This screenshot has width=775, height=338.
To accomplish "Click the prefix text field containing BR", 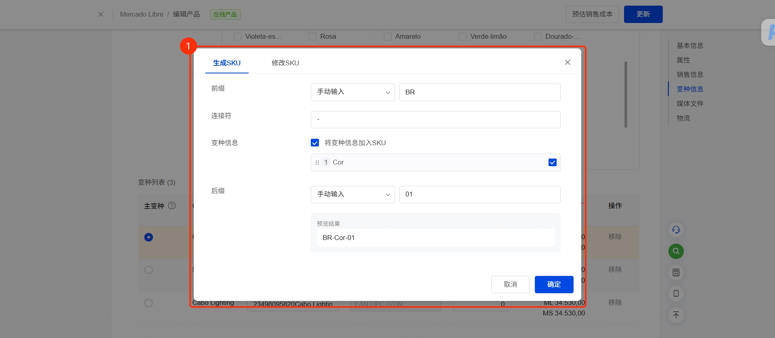I will pyautogui.click(x=480, y=92).
